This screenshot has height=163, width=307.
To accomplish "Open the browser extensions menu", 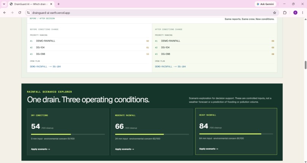I will [285, 13].
